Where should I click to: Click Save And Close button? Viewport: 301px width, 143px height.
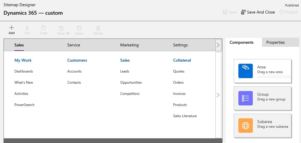tap(258, 12)
